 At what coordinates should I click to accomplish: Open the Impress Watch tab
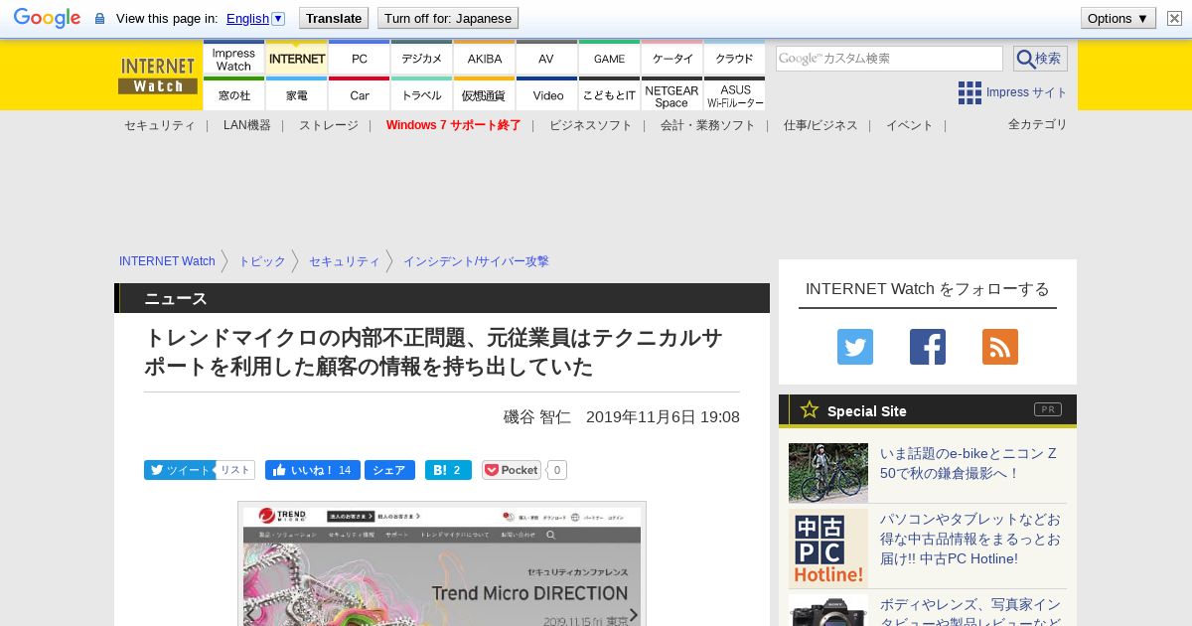(233, 59)
